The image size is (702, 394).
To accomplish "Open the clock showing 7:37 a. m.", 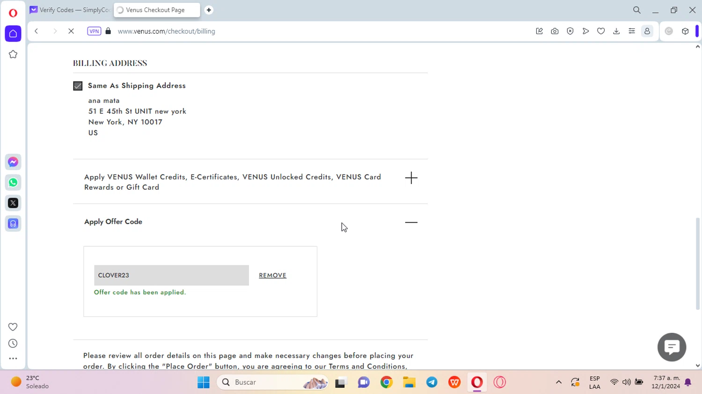I will click(x=667, y=382).
